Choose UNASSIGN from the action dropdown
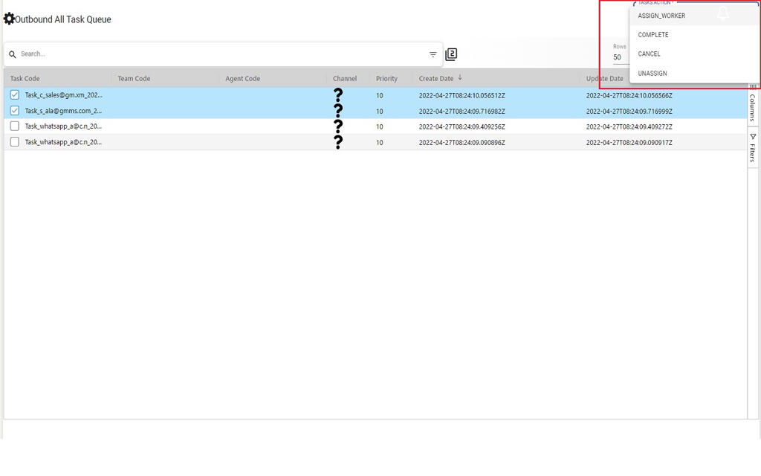 coord(652,74)
